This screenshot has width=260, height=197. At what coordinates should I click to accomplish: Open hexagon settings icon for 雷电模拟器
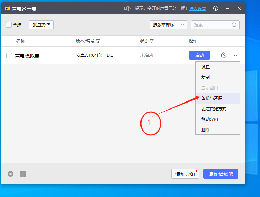click(224, 55)
